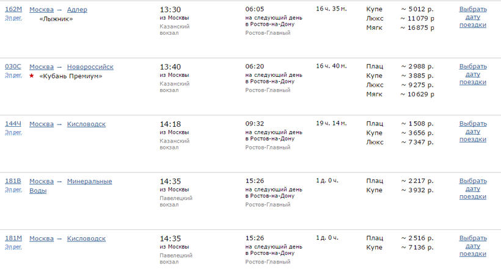
Task: Select trip date for train 181М
Action: [x=473, y=246]
